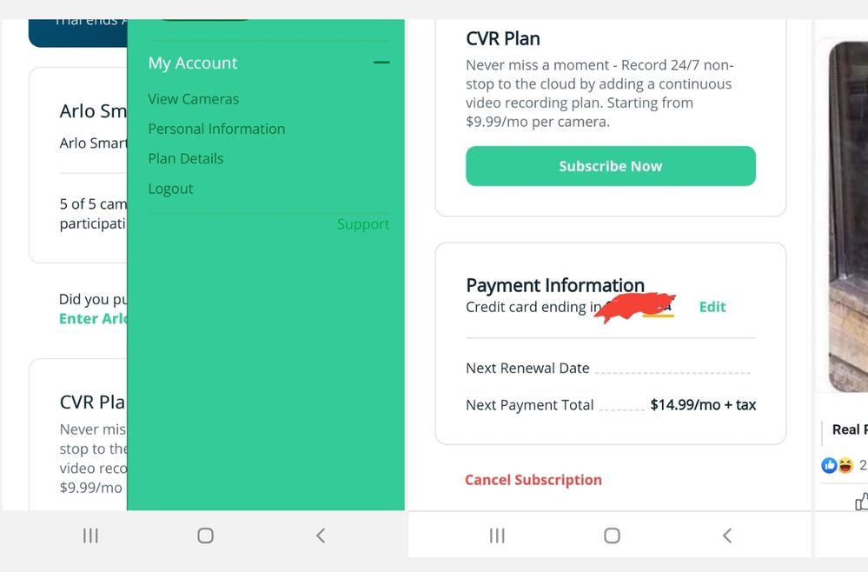Screen dimensions: 868x572
Task: Open the photo thumbnail on the right
Action: point(848,216)
